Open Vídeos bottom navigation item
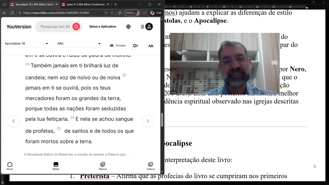The width and height of the screenshot is (329, 185). click(151, 166)
